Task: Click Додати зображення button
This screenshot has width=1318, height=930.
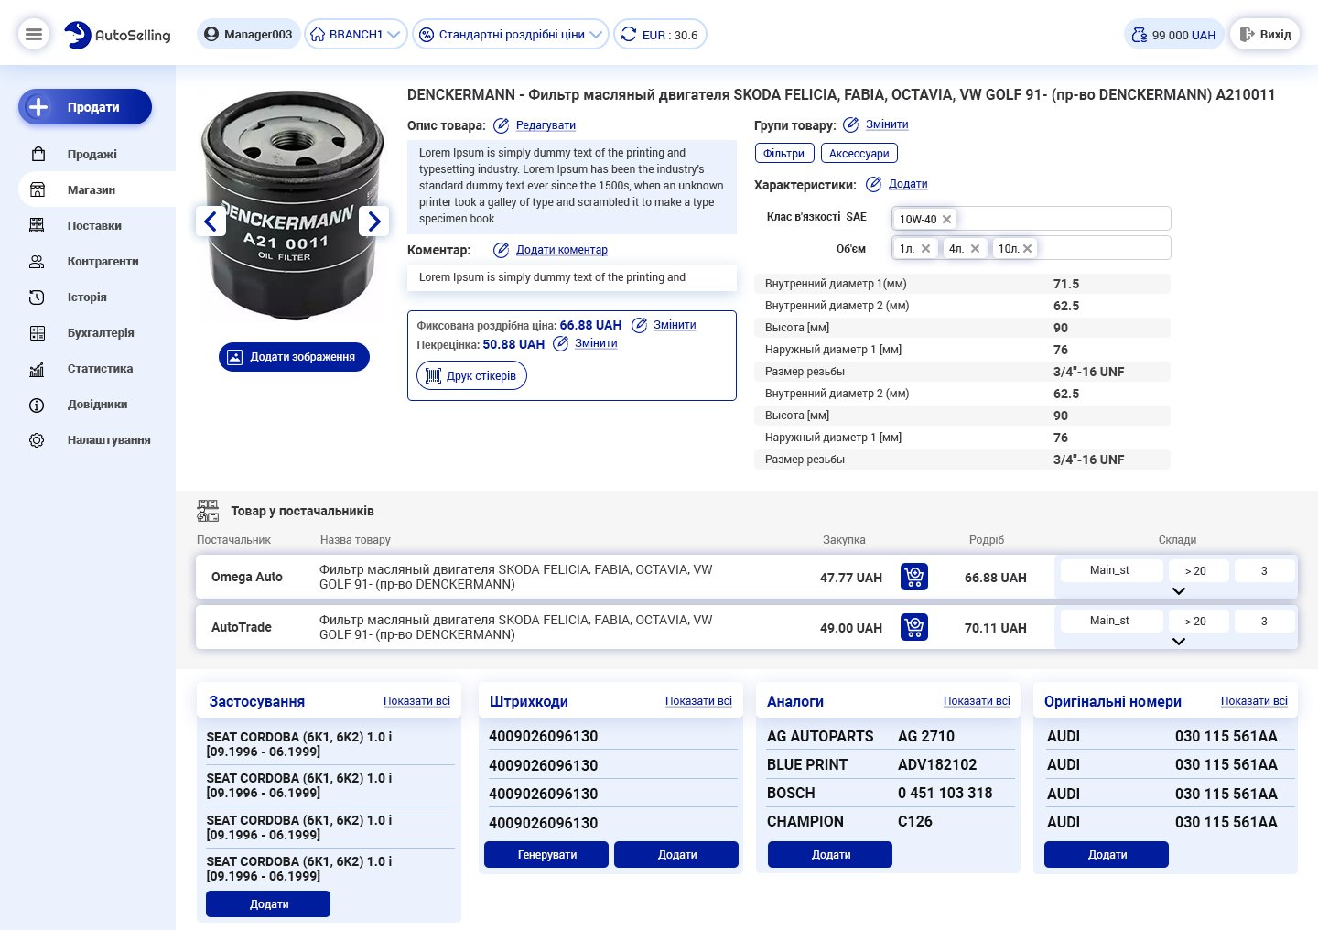Action: click(x=294, y=357)
